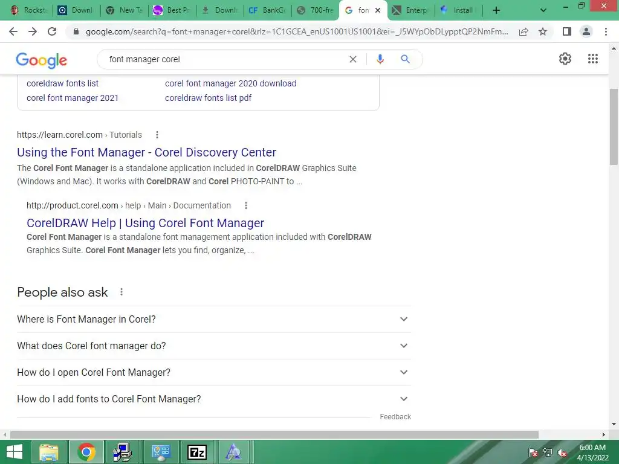Go to Google homepage via logo

click(x=42, y=60)
